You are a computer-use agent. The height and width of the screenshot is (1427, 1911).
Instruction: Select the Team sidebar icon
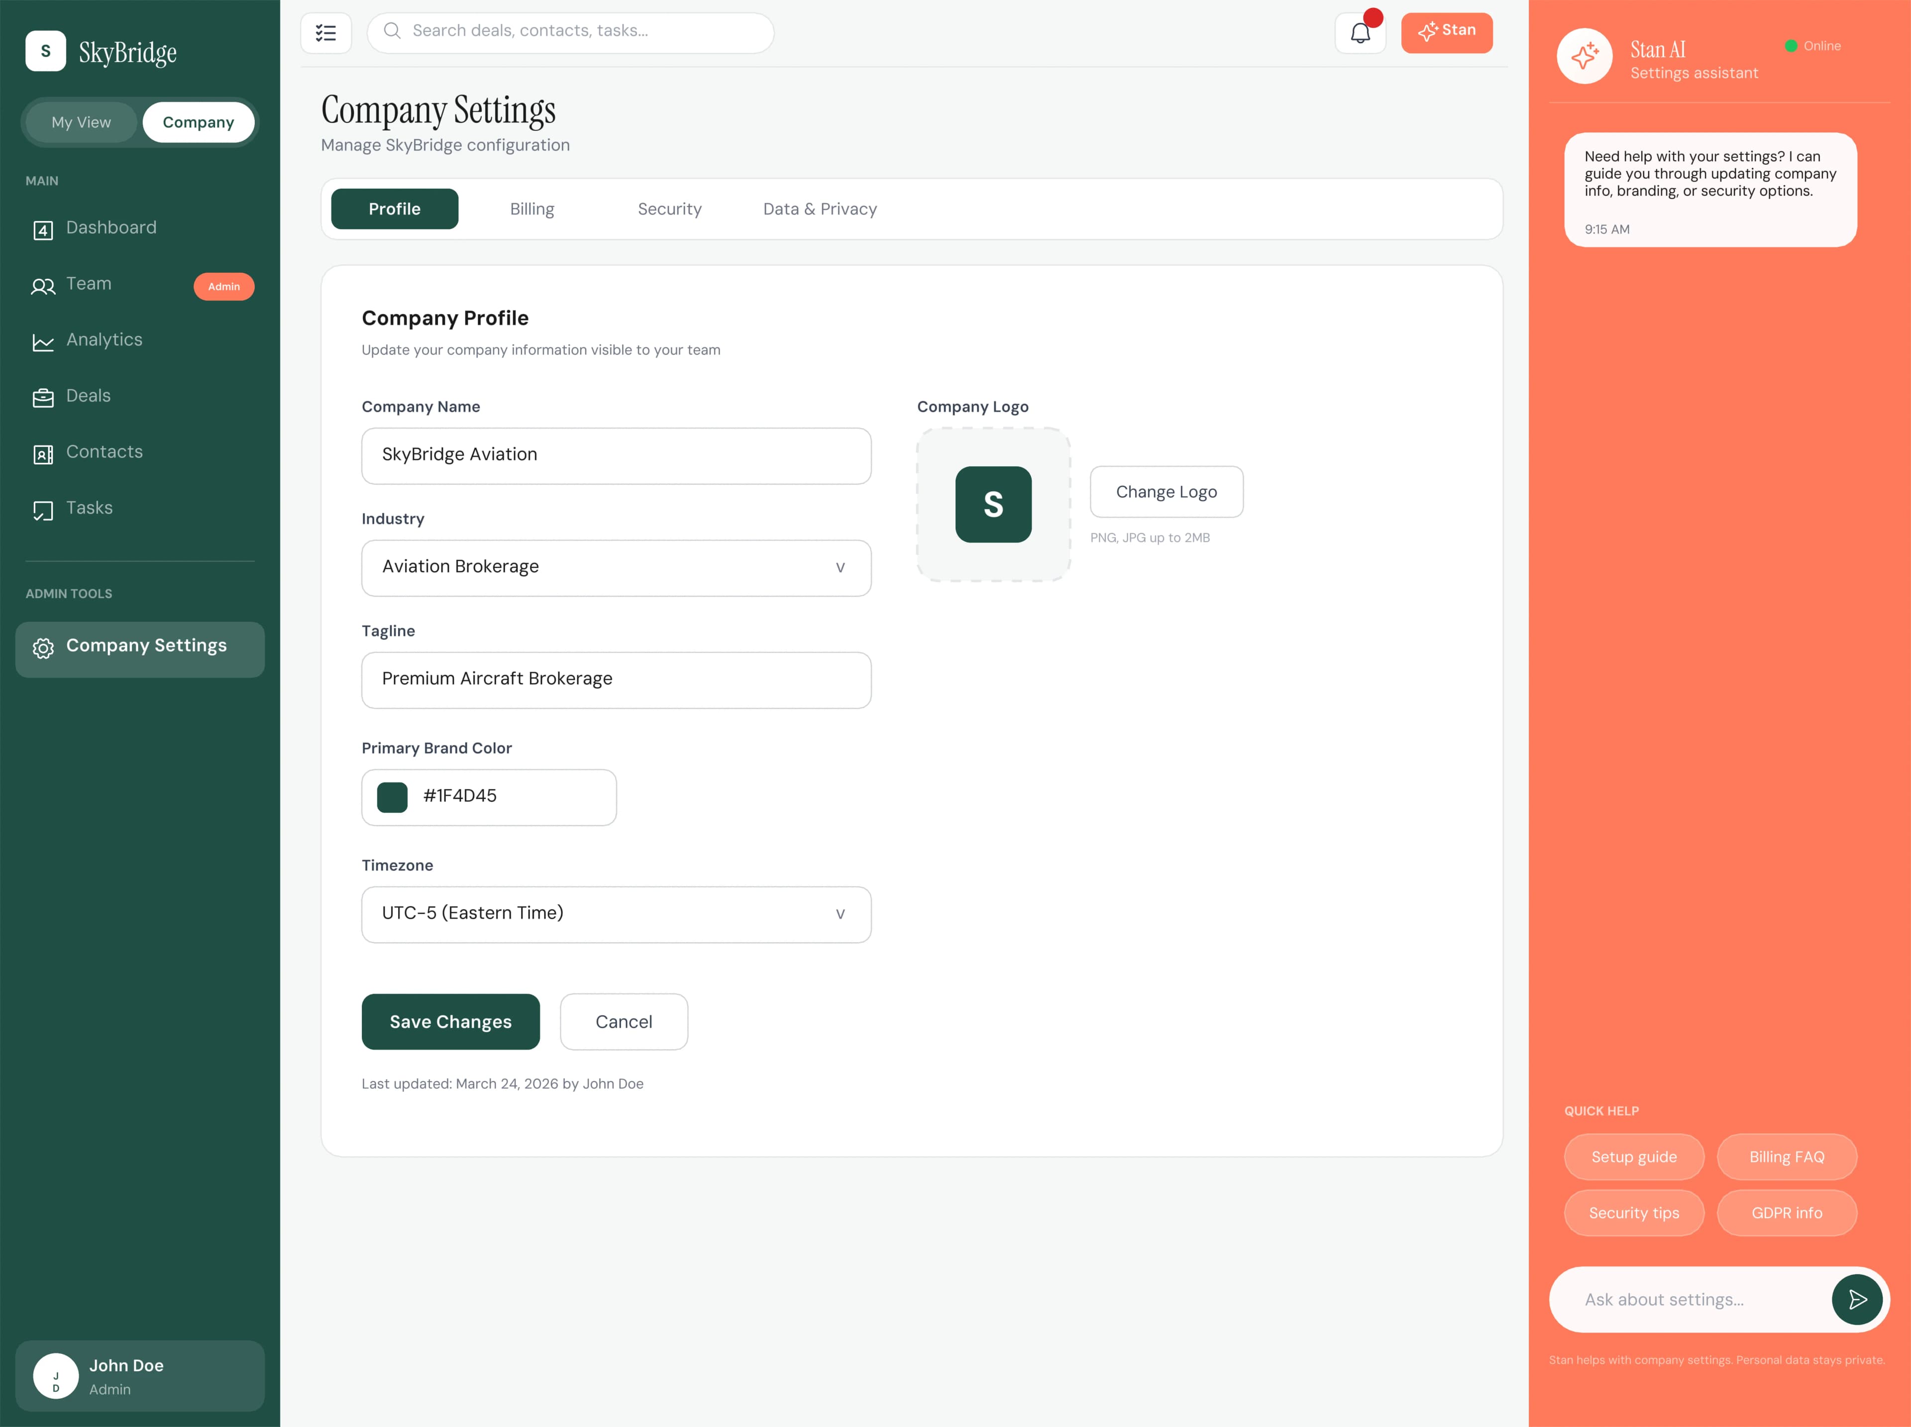click(x=43, y=286)
